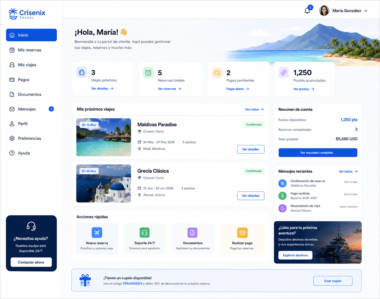Screen dimensions: 380x299
Task: Click the Confirmado badge on Grecia Clásica
Action: coord(254,171)
